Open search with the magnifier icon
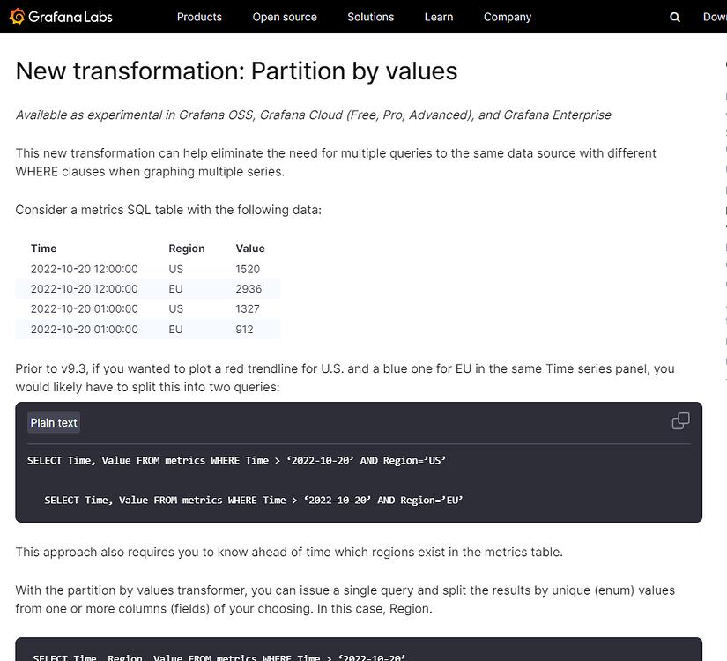This screenshot has height=661, width=727. point(674,17)
